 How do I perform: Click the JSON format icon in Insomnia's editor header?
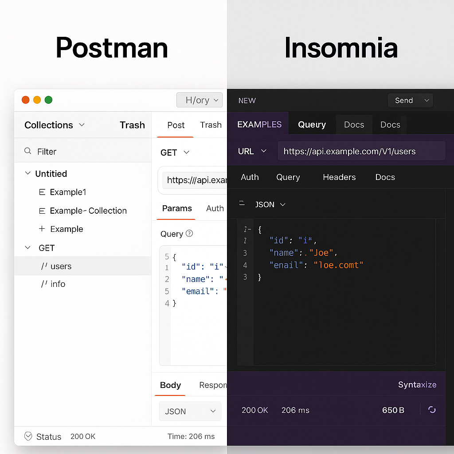click(x=241, y=204)
